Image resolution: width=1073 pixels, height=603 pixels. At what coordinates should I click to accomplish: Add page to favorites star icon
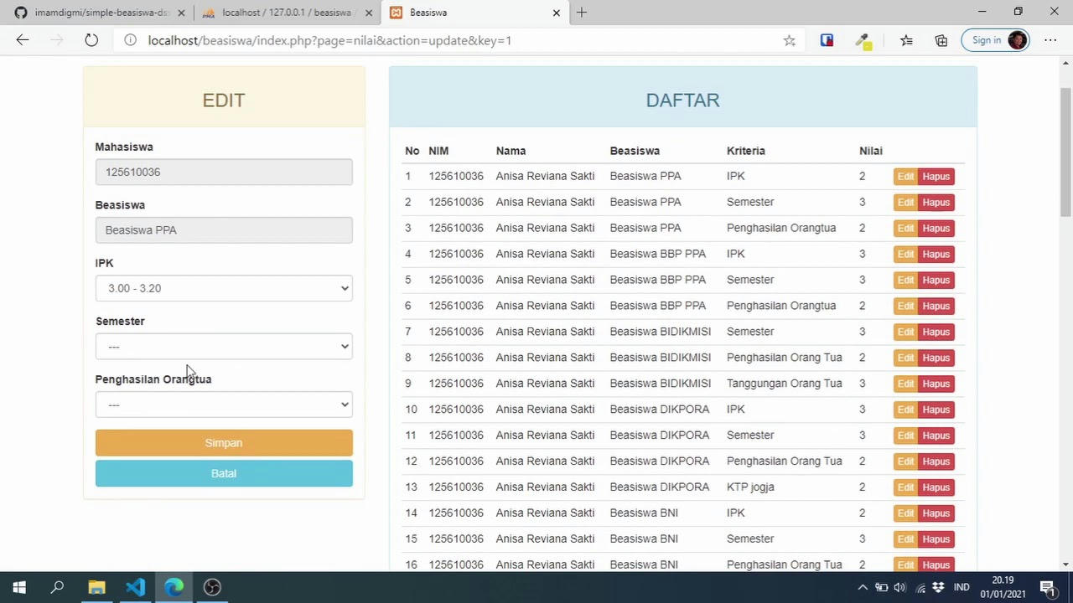789,40
